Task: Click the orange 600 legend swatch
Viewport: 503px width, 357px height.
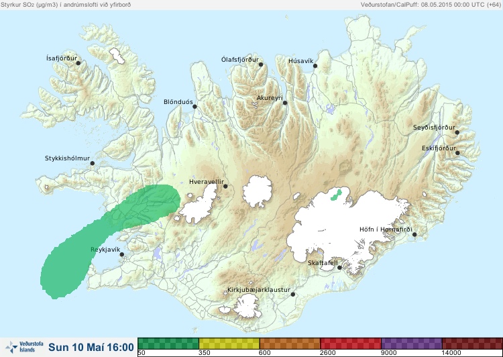Action: click(290, 343)
